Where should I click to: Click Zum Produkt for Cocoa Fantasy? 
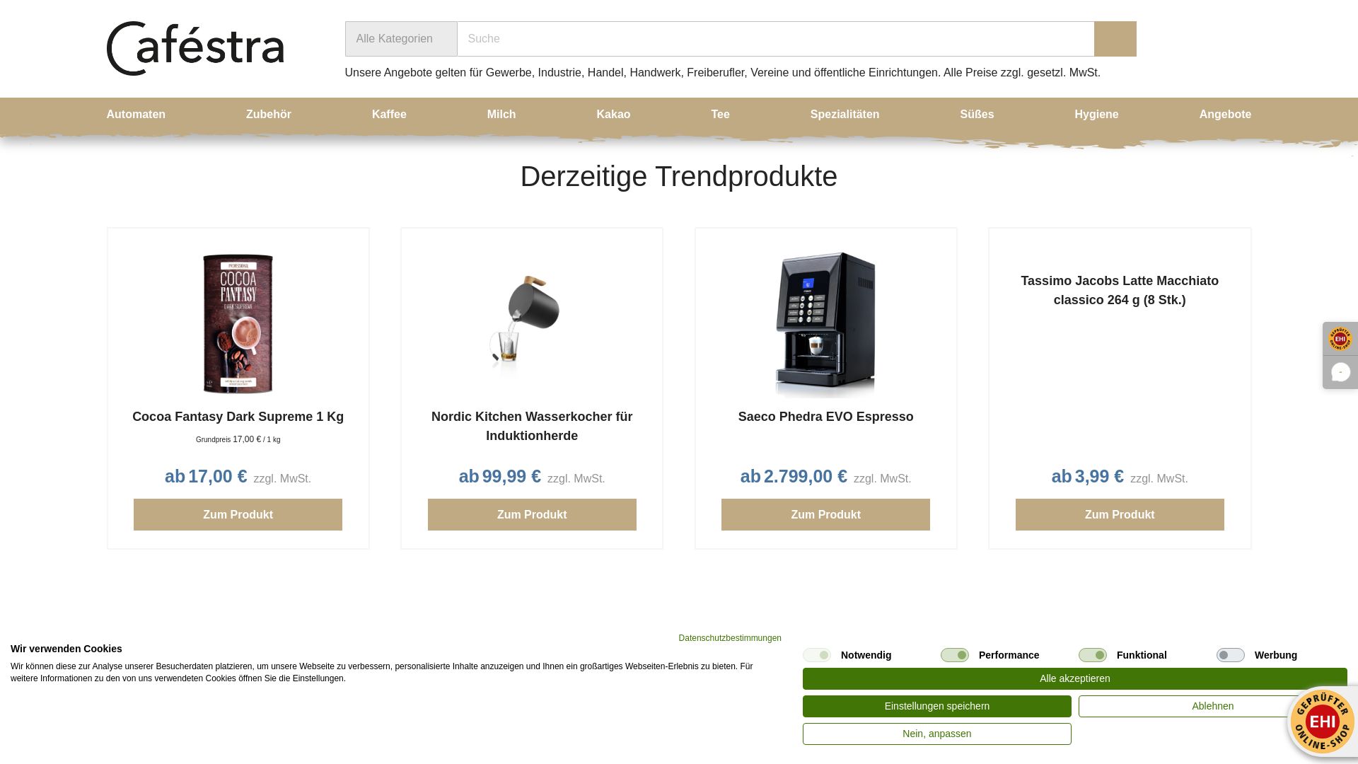coord(238,515)
